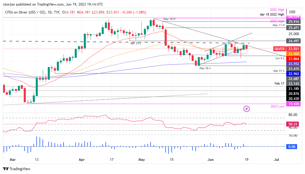Click the volume badge showing 0.06
The width and height of the screenshot is (305, 174).
(x=292, y=147)
